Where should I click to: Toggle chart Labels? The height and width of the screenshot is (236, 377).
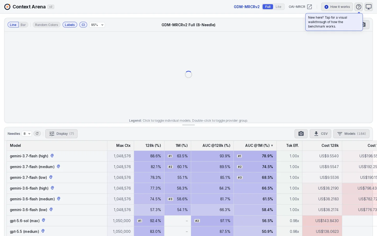click(x=70, y=25)
